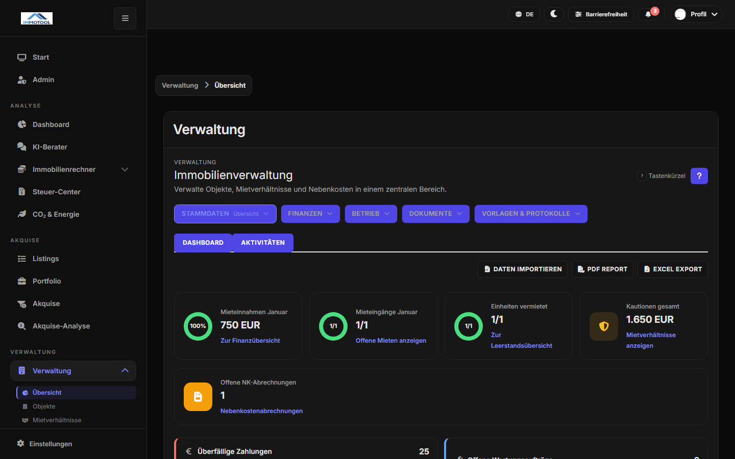Screen dimensions: 735x459
Task: Select the DASHBOARD tab
Action: [x=203, y=243]
